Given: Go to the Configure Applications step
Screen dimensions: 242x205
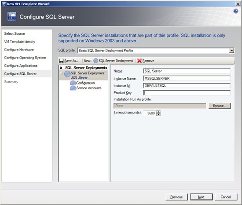Looking at the screenshot, I should coord(21,66).
